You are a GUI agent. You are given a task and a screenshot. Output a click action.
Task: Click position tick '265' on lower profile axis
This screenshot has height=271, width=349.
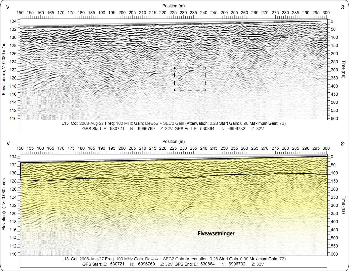(x=255, y=148)
